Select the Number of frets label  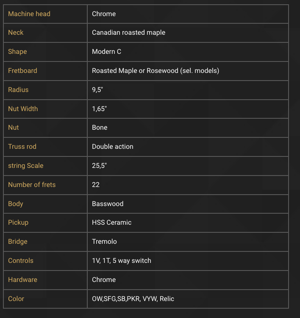[x=32, y=184]
